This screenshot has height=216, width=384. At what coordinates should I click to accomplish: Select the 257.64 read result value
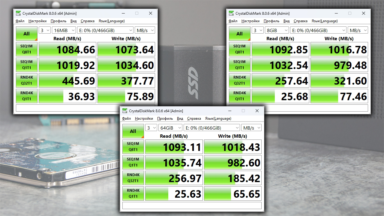280,80
